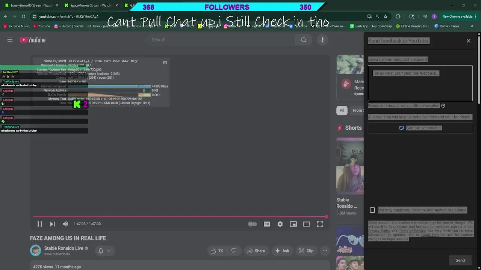Open the media controls icon in Chrome toolbar

(425, 16)
